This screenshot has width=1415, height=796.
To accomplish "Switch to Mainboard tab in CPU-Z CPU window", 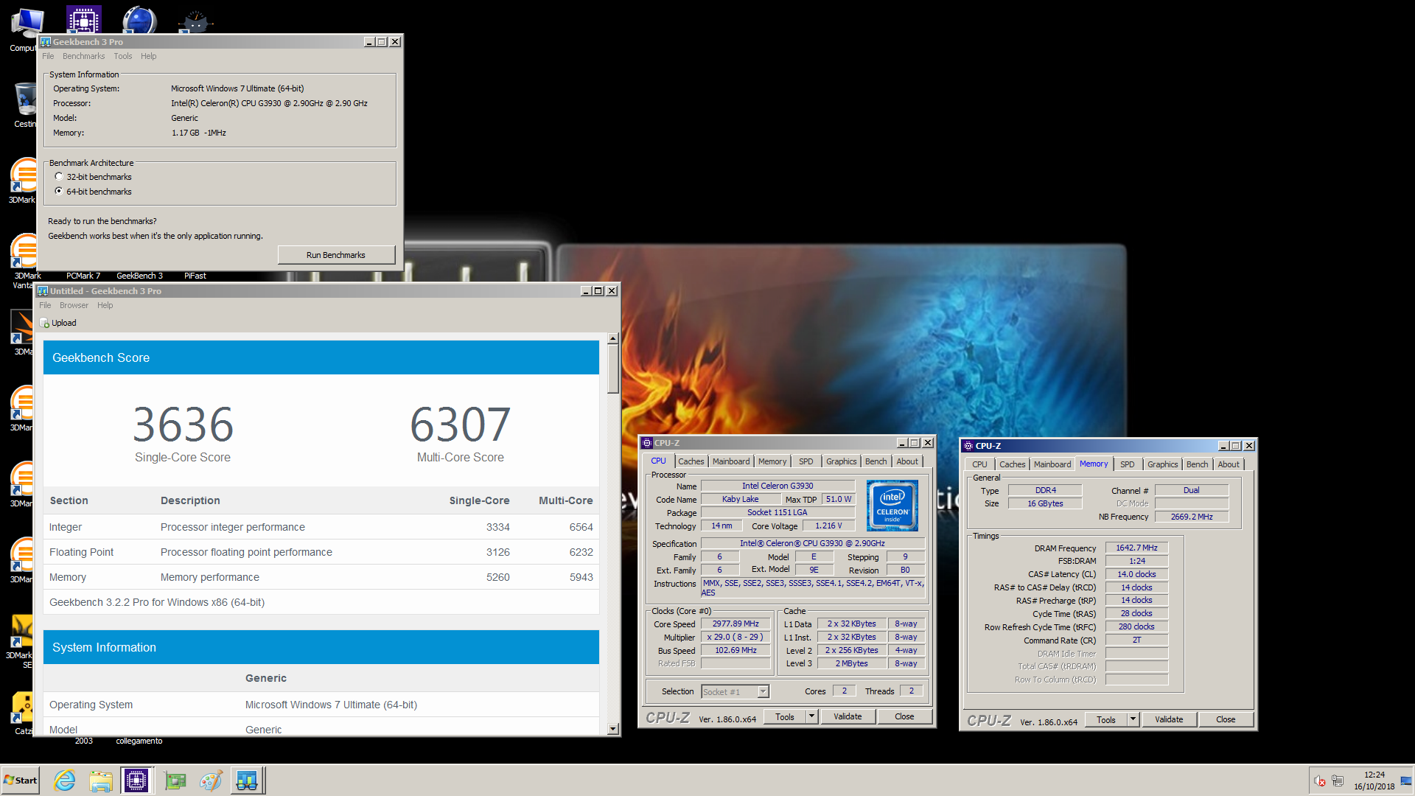I will click(x=731, y=461).
